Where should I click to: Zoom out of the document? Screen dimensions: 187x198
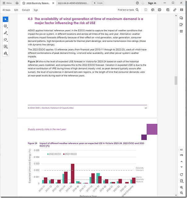[181, 193]
